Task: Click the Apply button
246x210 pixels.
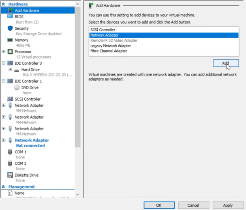Action: [228, 205]
